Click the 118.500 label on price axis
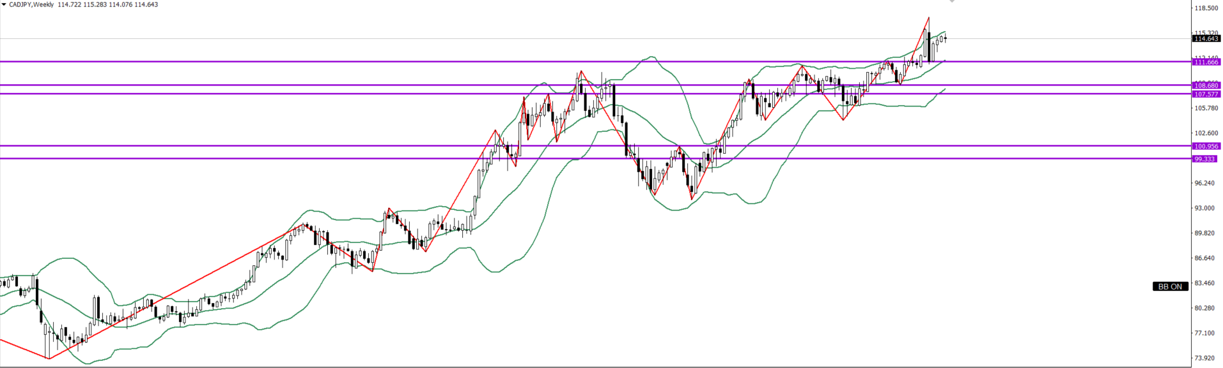Image resolution: width=1223 pixels, height=368 pixels. pos(1206,8)
